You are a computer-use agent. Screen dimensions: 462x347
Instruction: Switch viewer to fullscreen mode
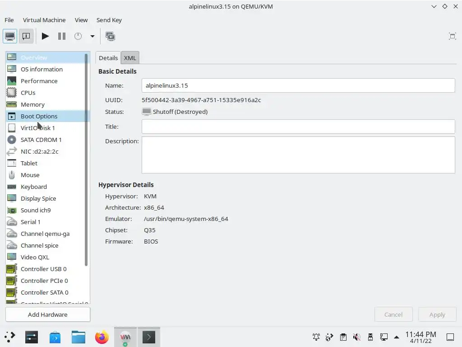click(452, 36)
